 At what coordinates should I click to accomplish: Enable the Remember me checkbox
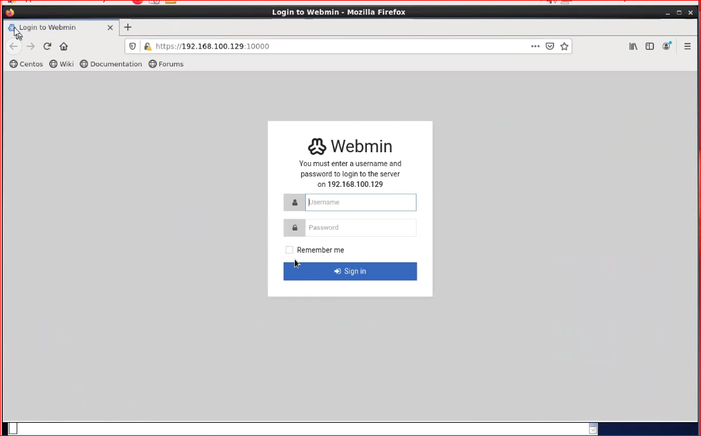[x=289, y=250]
